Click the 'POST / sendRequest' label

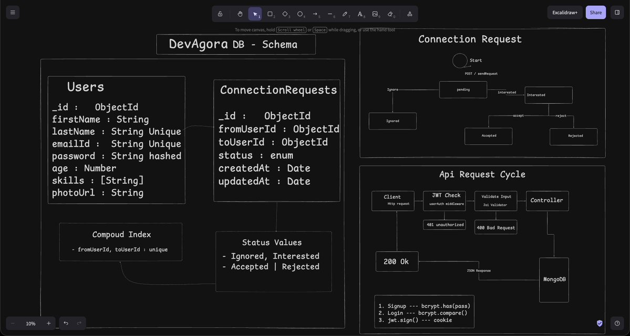click(481, 74)
